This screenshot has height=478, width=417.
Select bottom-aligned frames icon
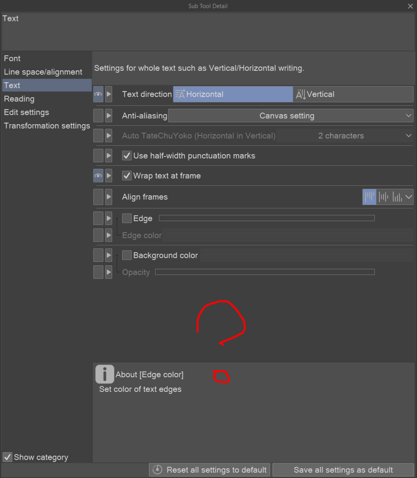(x=397, y=197)
